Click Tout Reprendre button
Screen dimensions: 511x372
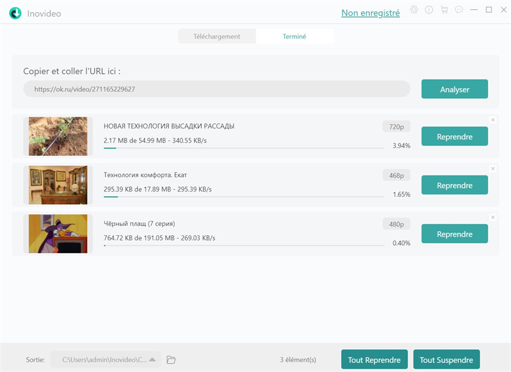[x=374, y=360]
